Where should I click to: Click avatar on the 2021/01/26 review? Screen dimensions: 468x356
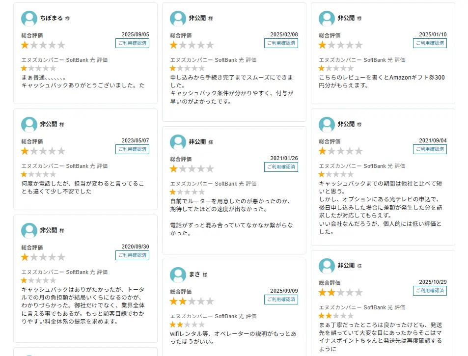[178, 142]
